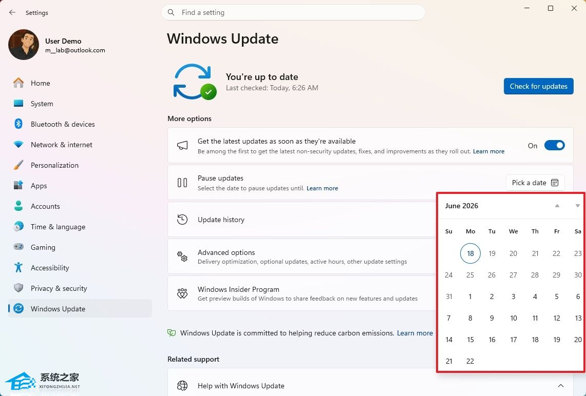The height and width of the screenshot is (396, 586).
Task: Select date 31 in the calendar
Action: [449, 296]
